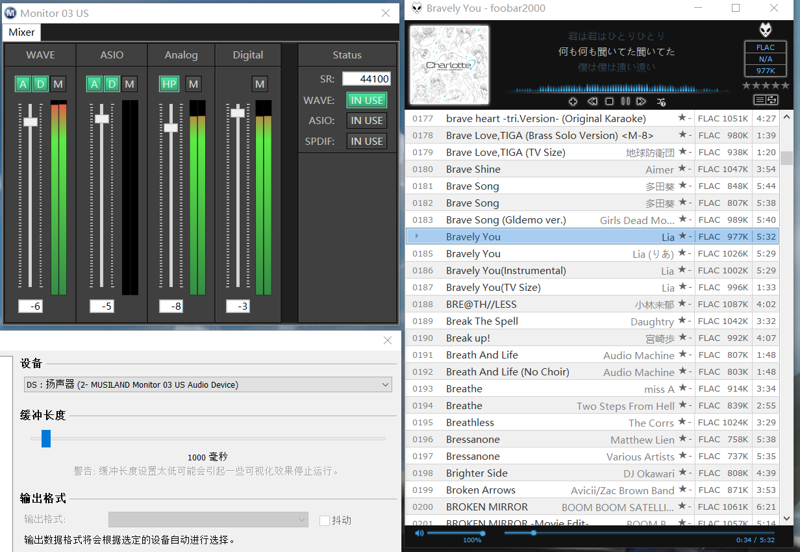The image size is (800, 552).
Task: Enable the 抖动 dither checkbox
Action: click(325, 520)
